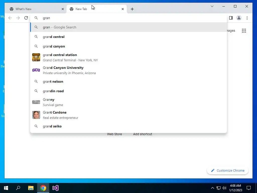
Task: Open the Windows Start menu
Action: pyautogui.click(x=6, y=188)
